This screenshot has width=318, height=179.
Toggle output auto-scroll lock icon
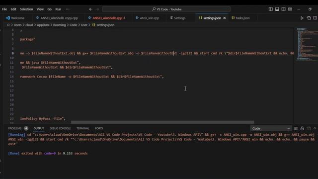click(302, 128)
